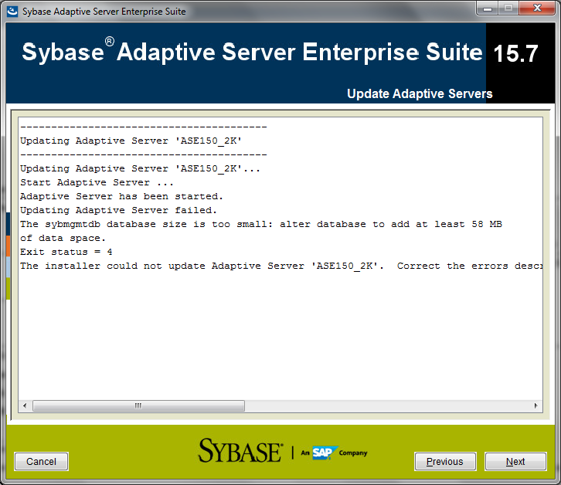This screenshot has height=485, width=561.
Task: Click 'The installer could not update' line
Action: 281,266
